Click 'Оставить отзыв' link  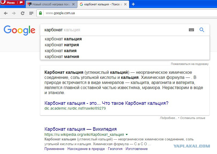[x=193, y=118]
